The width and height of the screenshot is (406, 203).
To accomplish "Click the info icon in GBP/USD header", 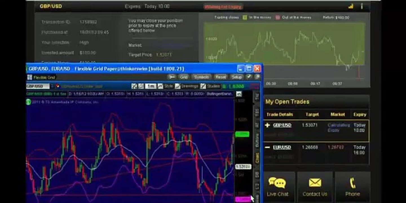I will (x=362, y=6).
